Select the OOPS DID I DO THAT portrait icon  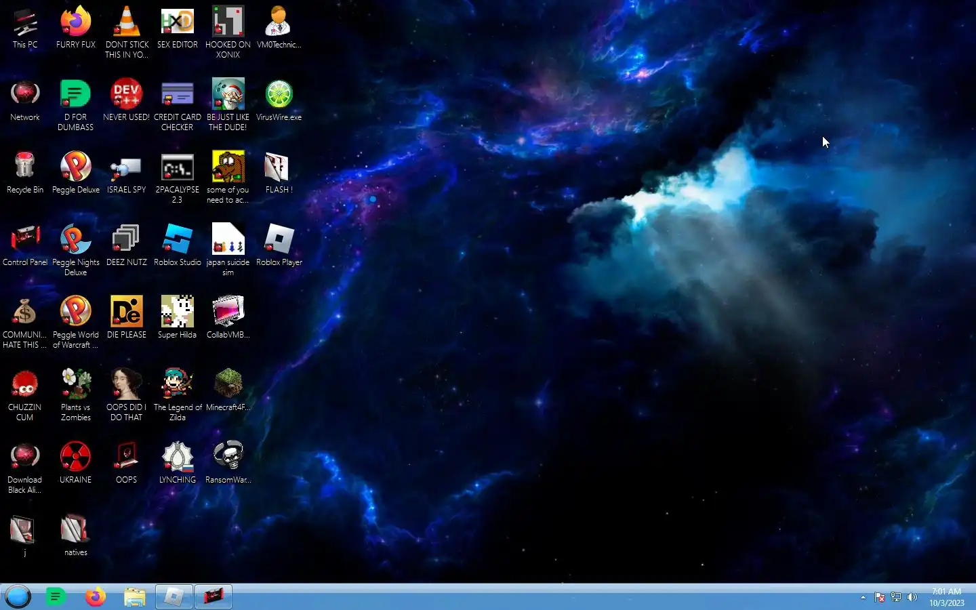(x=127, y=395)
